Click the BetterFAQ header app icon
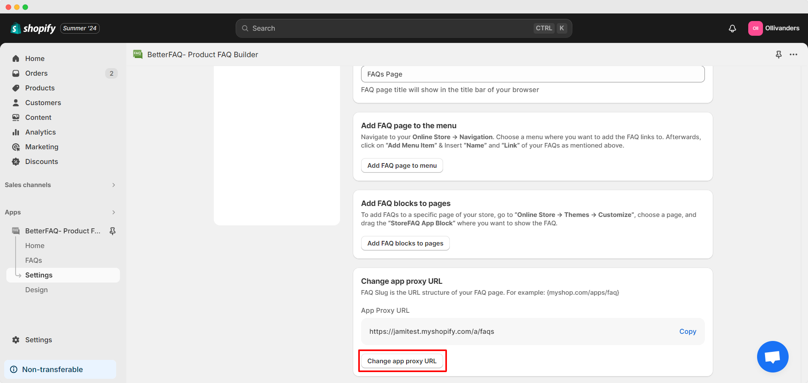808x383 pixels. 138,54
